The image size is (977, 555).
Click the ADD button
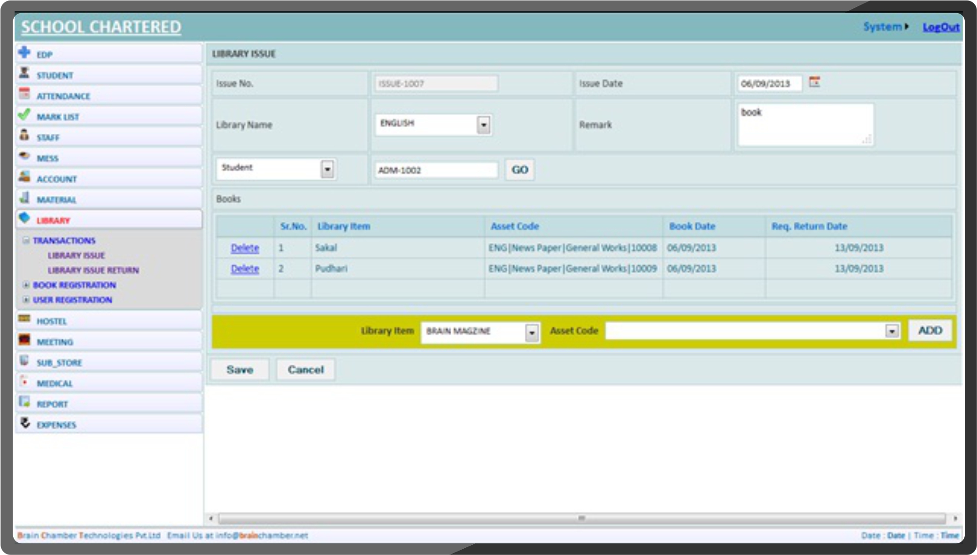pyautogui.click(x=930, y=330)
